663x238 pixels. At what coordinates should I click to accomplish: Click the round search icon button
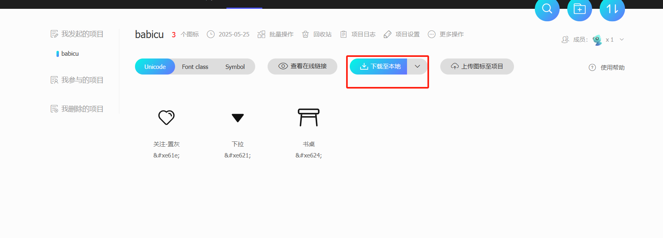pos(547,9)
